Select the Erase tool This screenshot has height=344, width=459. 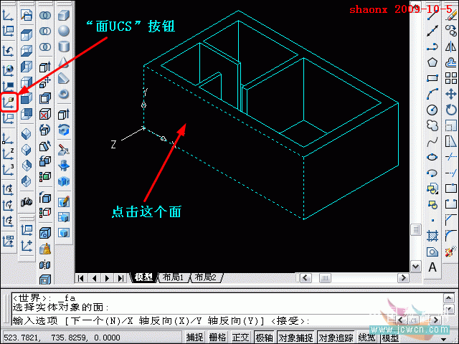point(451,15)
